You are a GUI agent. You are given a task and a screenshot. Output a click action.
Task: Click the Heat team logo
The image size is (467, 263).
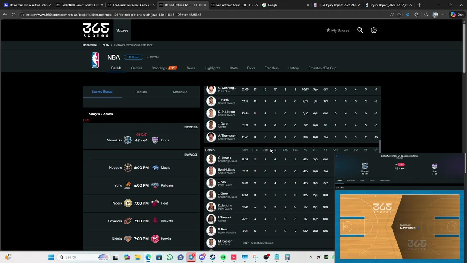point(155,203)
